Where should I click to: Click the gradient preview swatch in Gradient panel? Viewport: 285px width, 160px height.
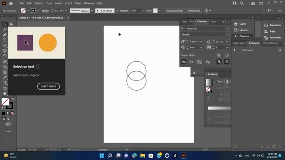click(x=209, y=82)
